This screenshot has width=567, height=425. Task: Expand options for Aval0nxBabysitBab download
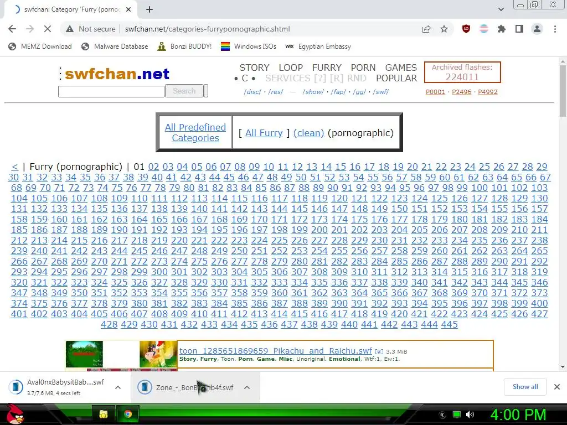pyautogui.click(x=118, y=387)
